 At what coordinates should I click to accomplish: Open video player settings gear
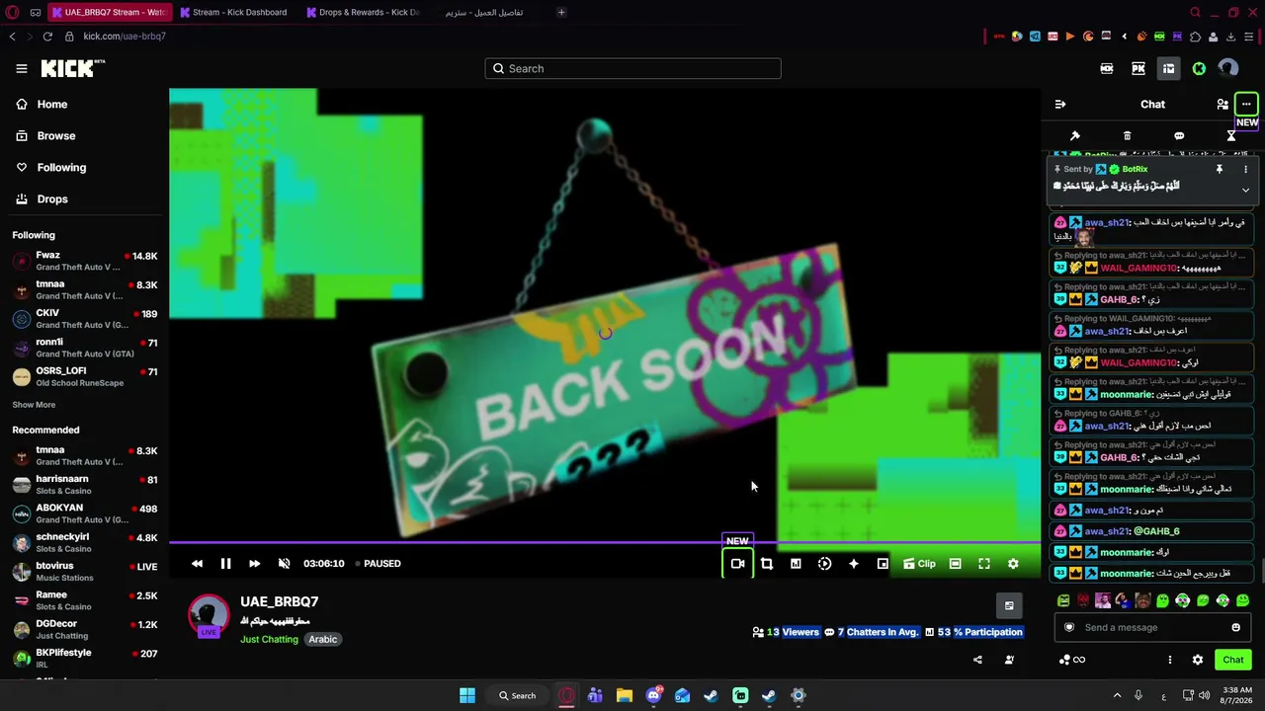tap(1013, 563)
